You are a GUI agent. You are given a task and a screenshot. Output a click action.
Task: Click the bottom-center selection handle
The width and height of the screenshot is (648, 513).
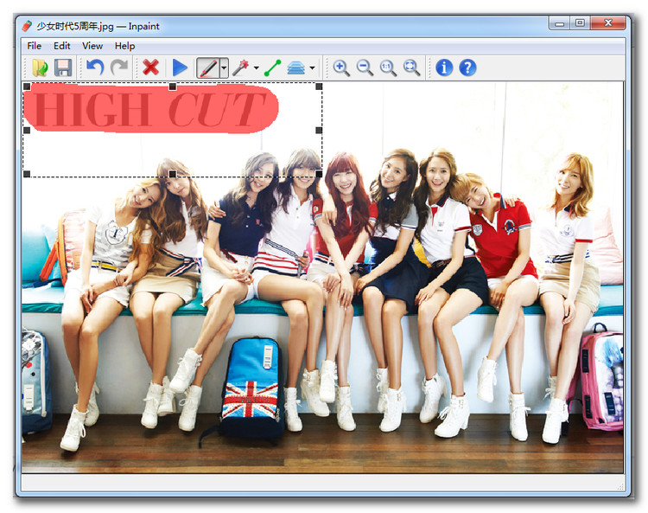point(173,174)
